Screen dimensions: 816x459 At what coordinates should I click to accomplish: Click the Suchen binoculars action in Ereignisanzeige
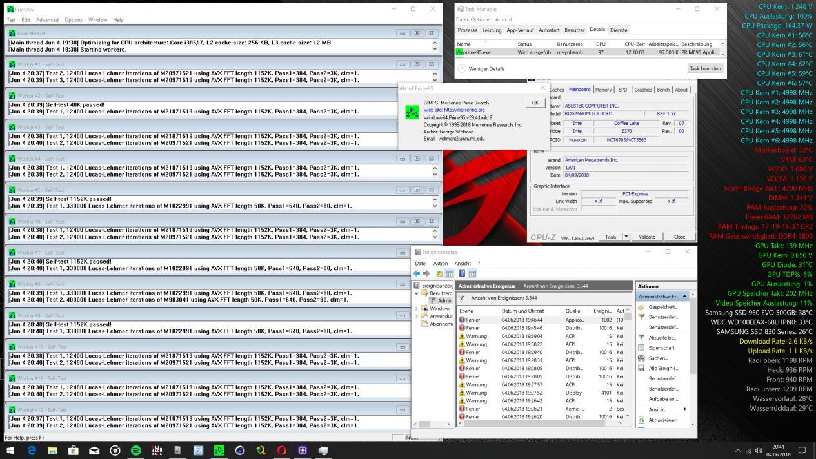click(641, 358)
